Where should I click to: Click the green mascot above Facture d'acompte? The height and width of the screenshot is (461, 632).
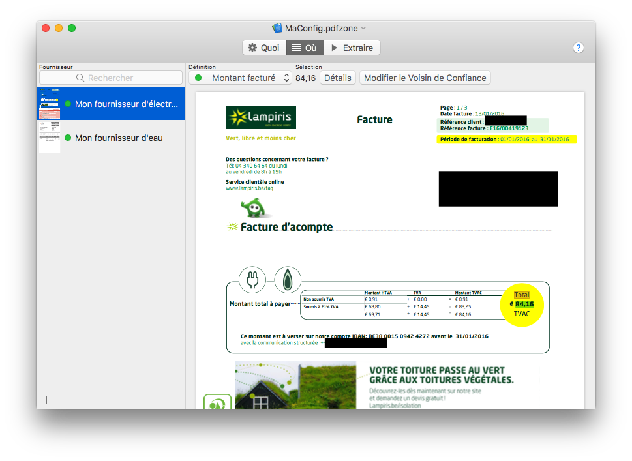click(x=253, y=207)
